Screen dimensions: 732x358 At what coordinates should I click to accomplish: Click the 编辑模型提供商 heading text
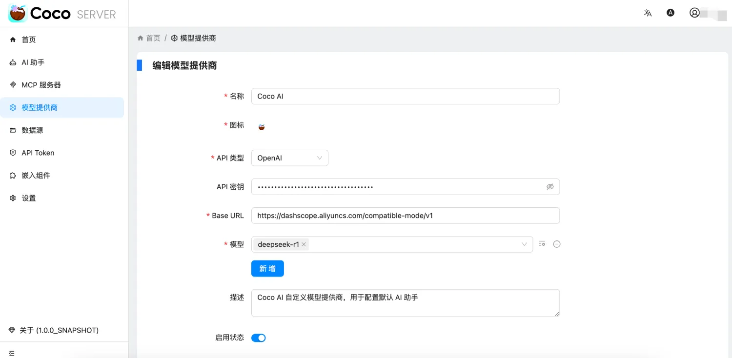click(185, 65)
